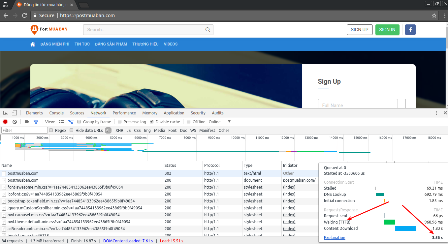The width and height of the screenshot is (448, 244).
Task: Toggle the network filter funnel icon
Action: [x=36, y=122]
